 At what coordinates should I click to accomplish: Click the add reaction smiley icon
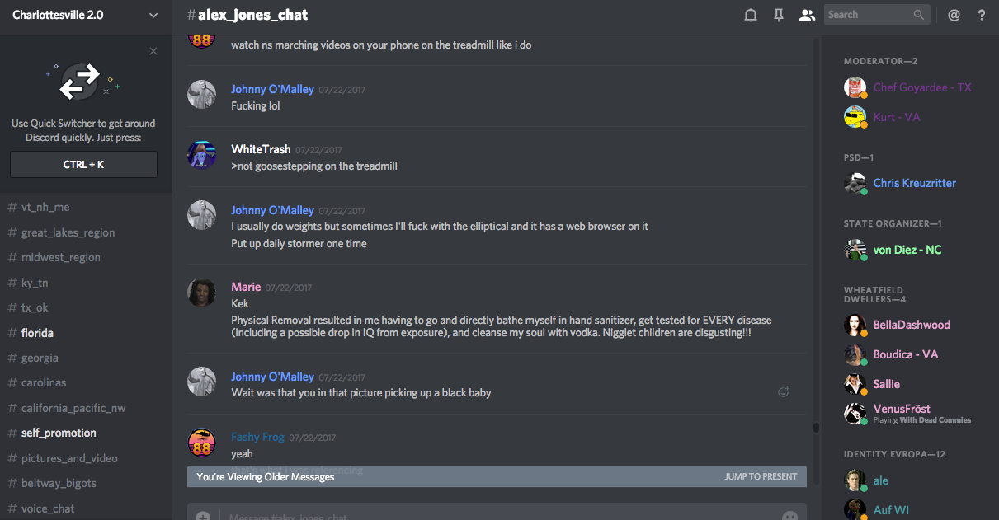(x=784, y=392)
